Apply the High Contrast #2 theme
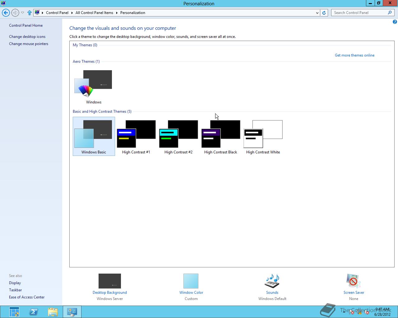 [x=178, y=136]
